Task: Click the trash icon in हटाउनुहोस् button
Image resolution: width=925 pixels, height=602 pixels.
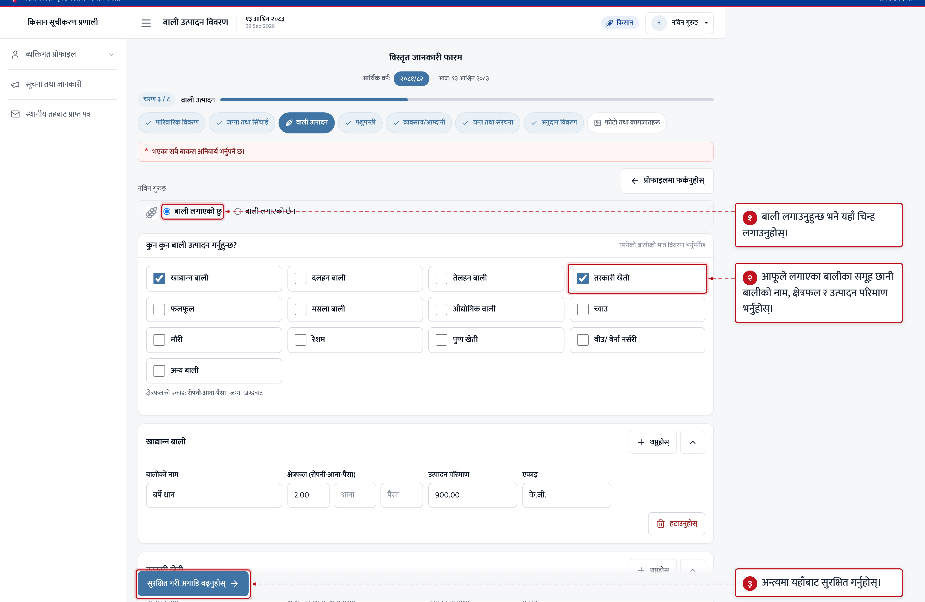Action: click(660, 524)
